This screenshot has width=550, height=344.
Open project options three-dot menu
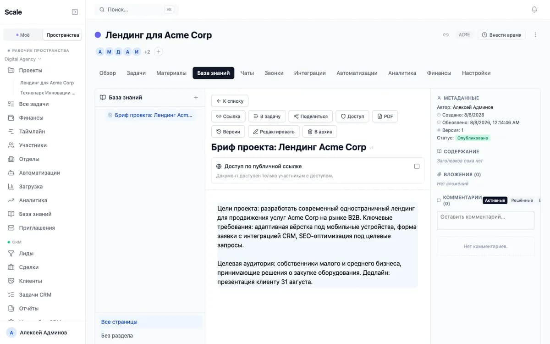click(x=535, y=35)
